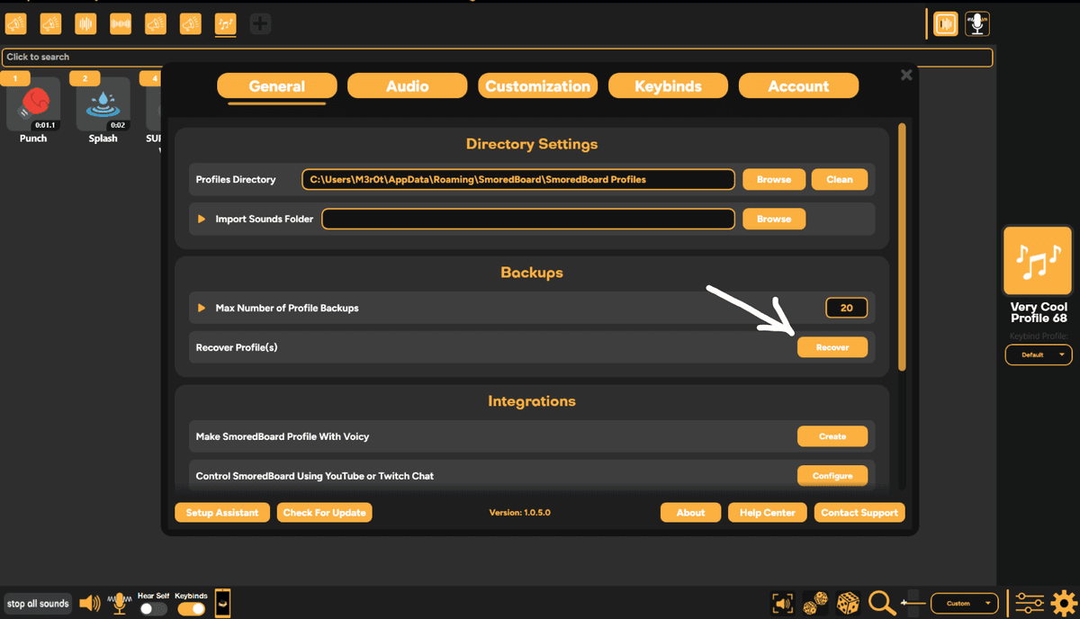Open the Account tab
The height and width of the screenshot is (619, 1080).
pos(798,86)
